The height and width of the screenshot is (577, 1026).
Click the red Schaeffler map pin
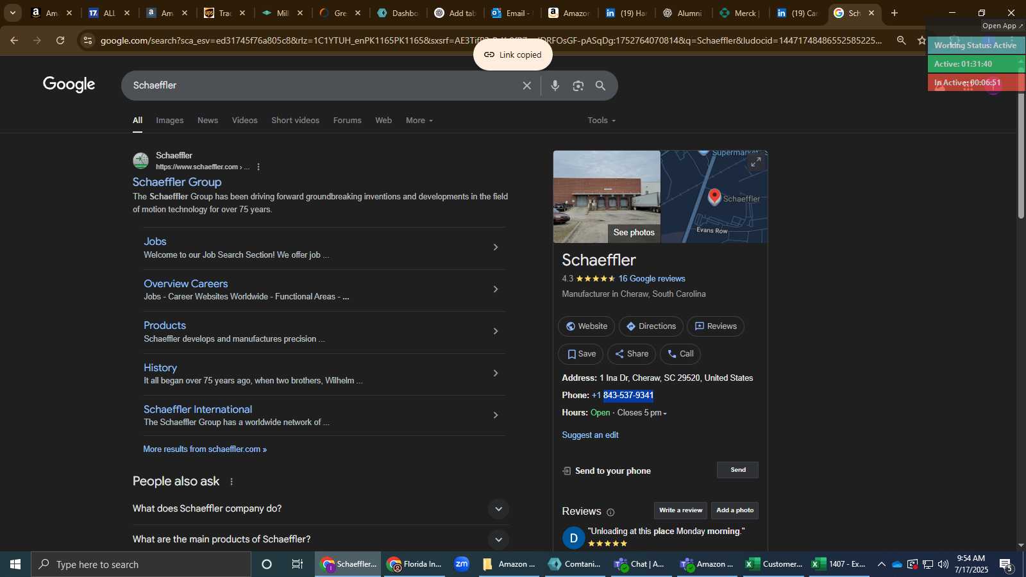tap(714, 196)
